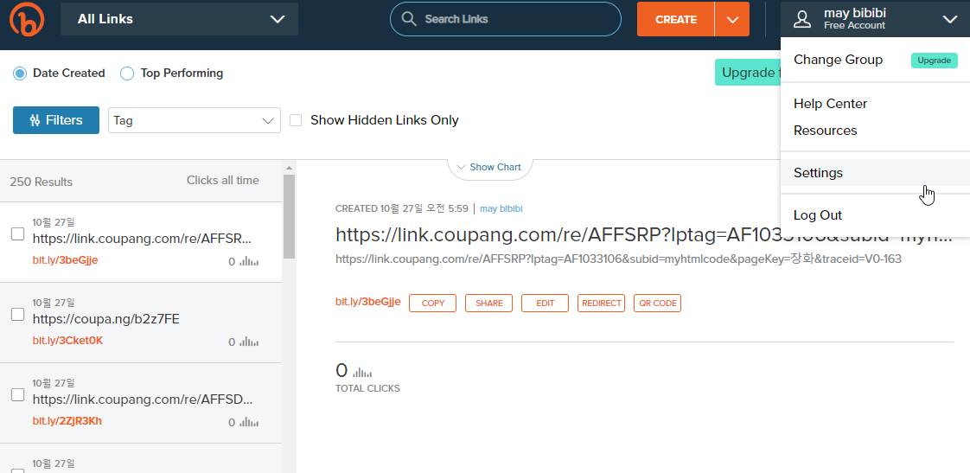Check the box for coupa.ng/b2z7FE link

click(x=18, y=315)
